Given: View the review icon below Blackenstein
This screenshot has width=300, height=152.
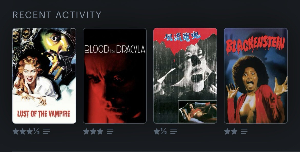Looking at the screenshot, I should pos(244,131).
